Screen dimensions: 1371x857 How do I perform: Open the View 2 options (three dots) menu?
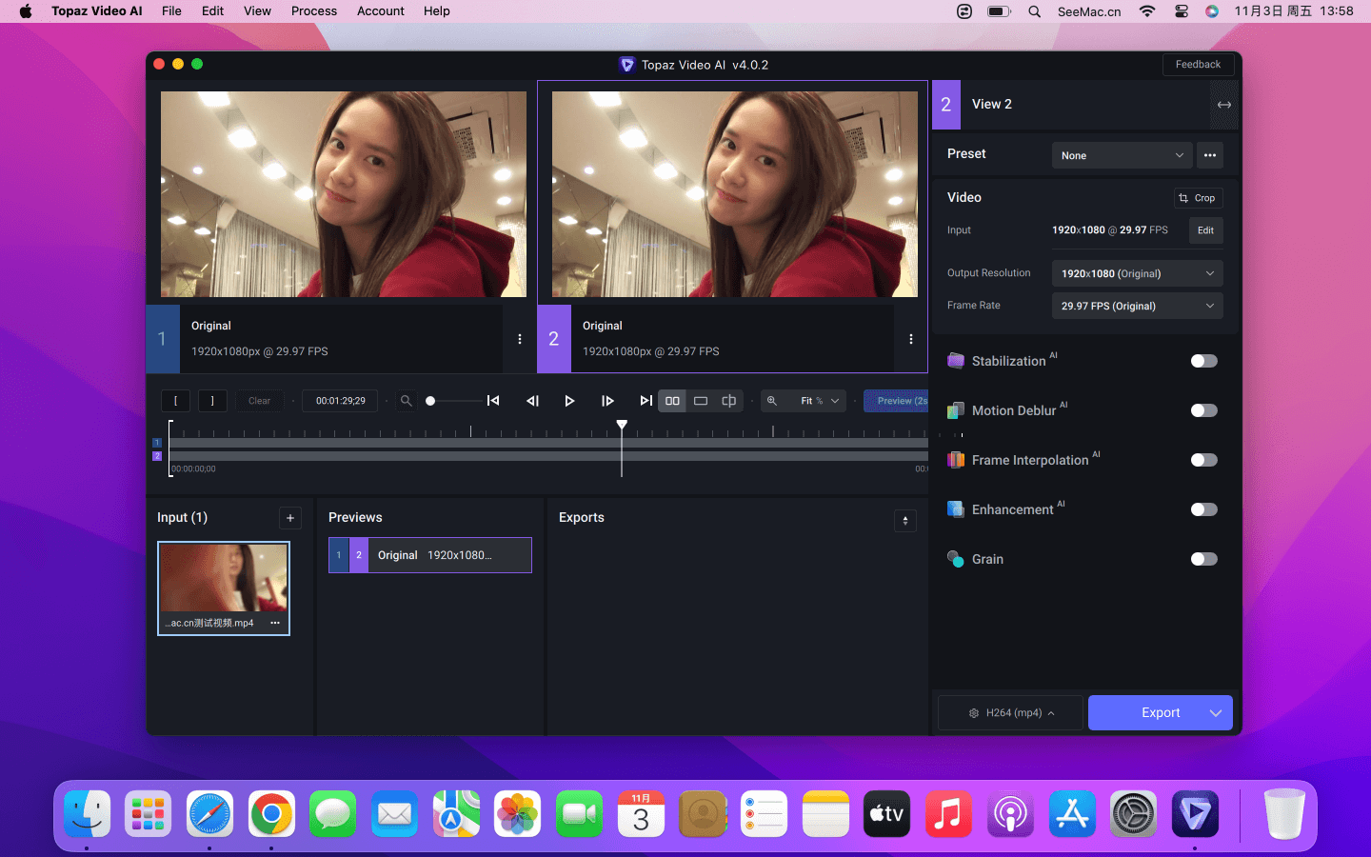point(911,339)
